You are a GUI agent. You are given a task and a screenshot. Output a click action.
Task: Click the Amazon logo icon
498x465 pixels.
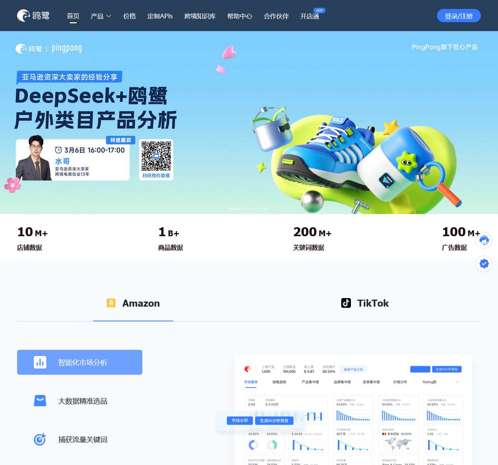(111, 303)
